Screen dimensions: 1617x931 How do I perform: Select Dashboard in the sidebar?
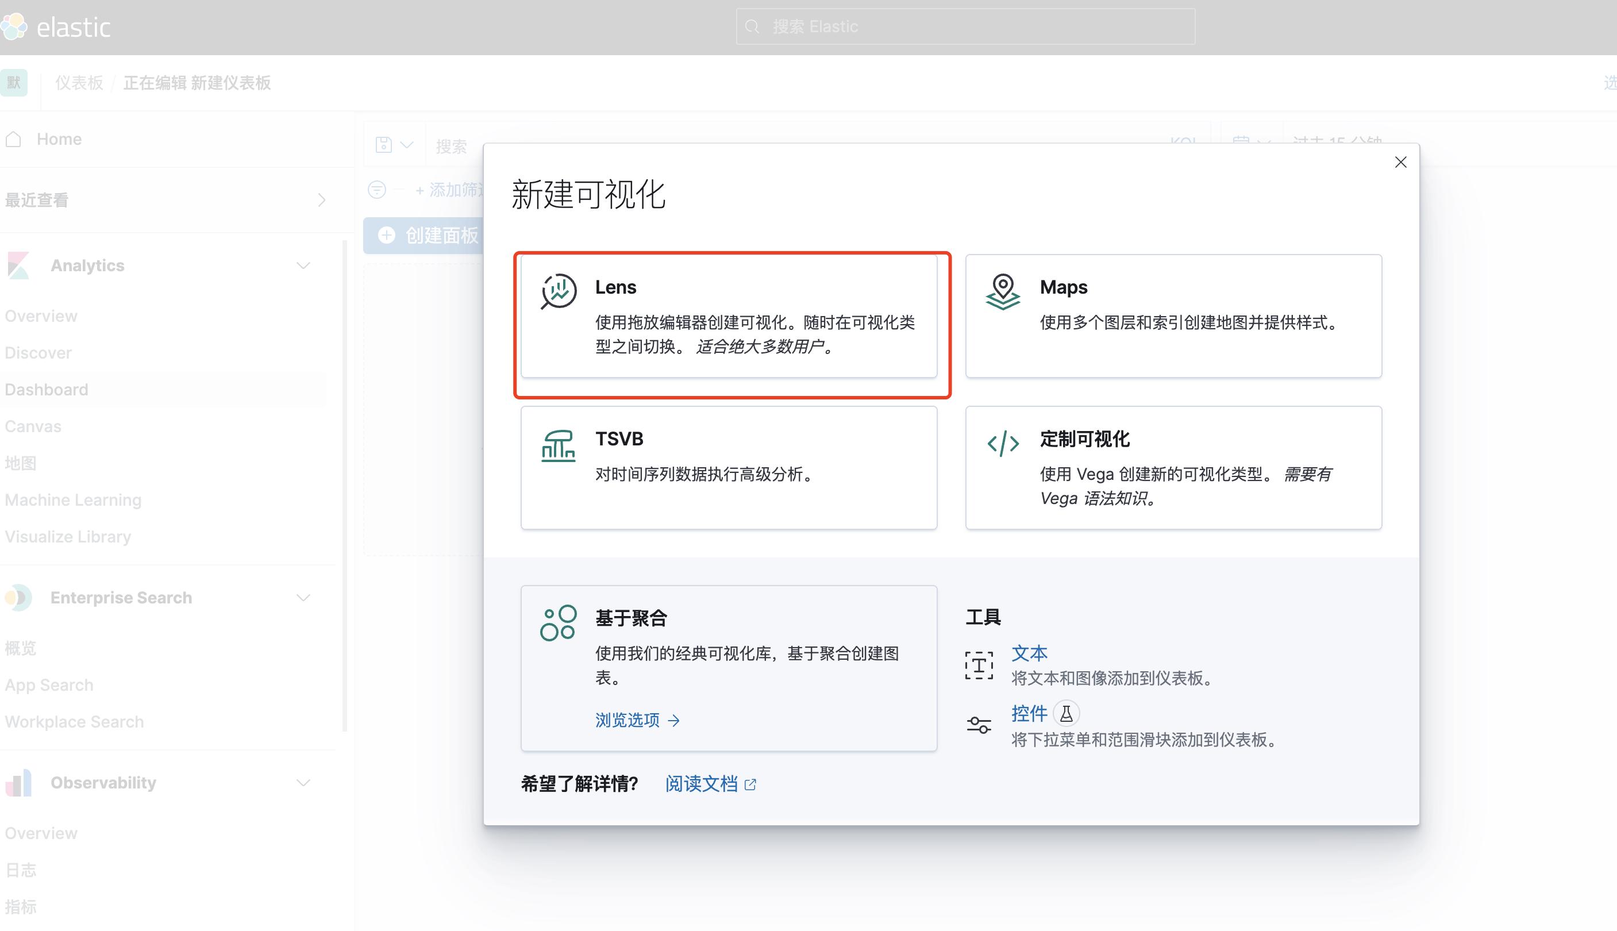(x=45, y=390)
